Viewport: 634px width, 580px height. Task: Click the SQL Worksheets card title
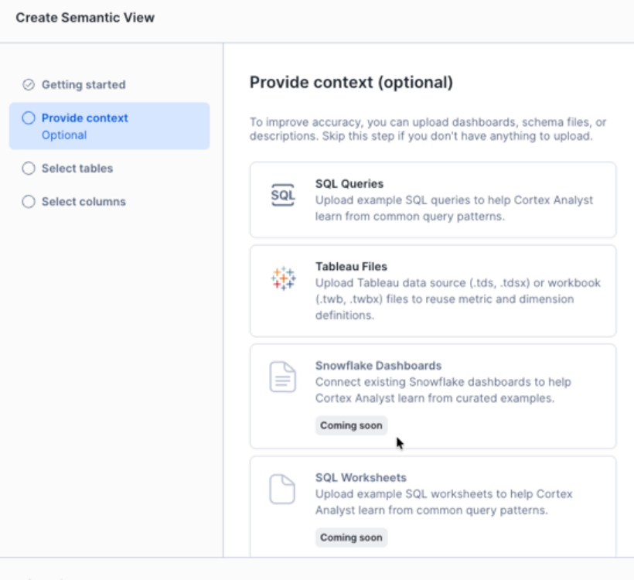coord(361,478)
